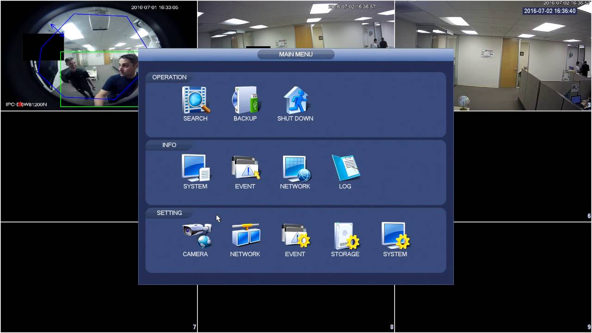
Task: Click the CAMERA label
Action: click(x=195, y=254)
